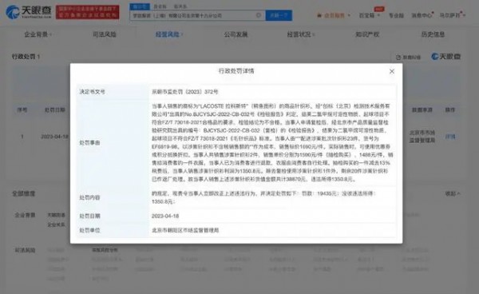Click the decision number value ending 372号

coord(185,92)
